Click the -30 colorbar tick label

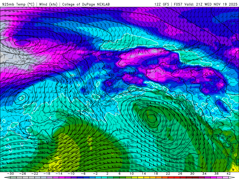click(10, 174)
